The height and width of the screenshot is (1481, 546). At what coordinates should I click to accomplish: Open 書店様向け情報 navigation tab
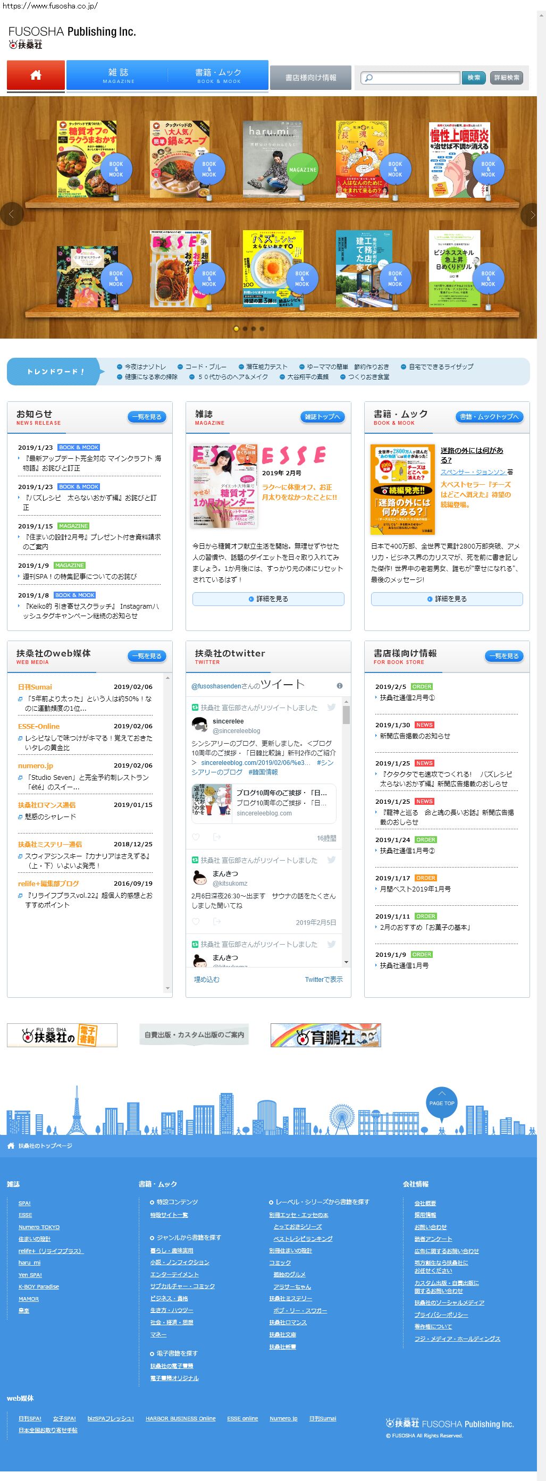(x=310, y=78)
